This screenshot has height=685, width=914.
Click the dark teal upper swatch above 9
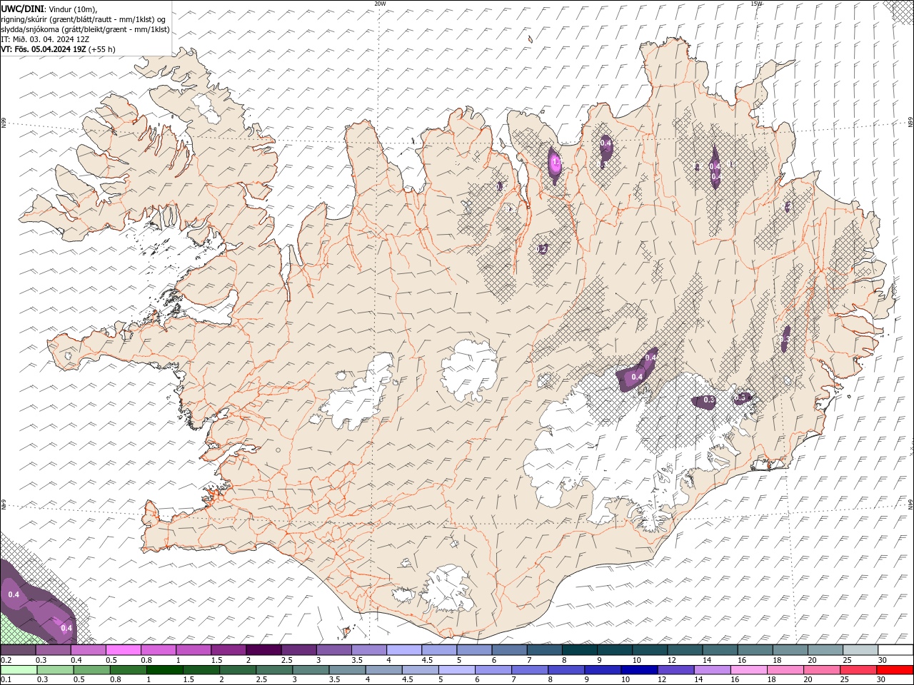coord(614,650)
